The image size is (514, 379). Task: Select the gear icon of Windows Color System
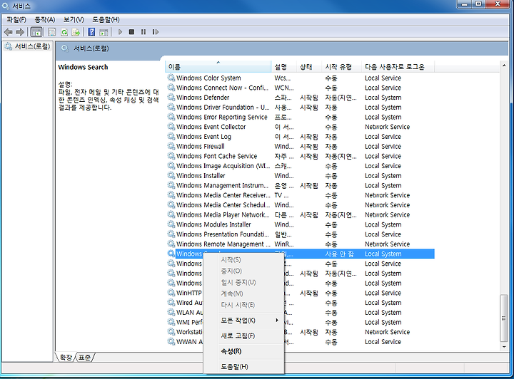tap(171, 78)
